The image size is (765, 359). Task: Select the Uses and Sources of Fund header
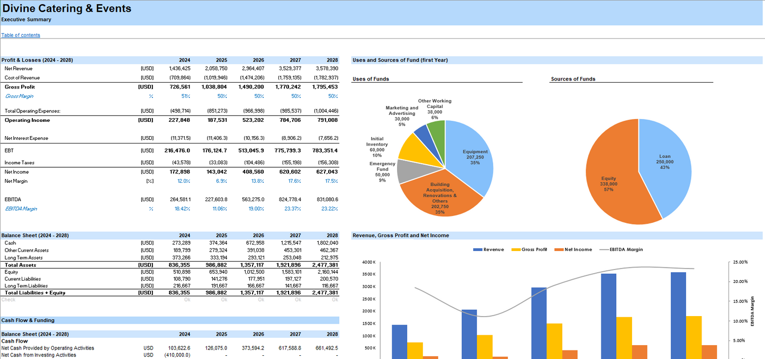(400, 60)
